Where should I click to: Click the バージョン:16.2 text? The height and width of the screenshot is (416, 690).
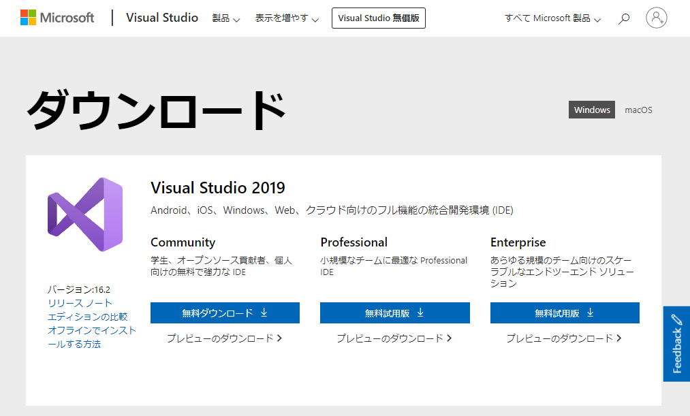(x=79, y=289)
